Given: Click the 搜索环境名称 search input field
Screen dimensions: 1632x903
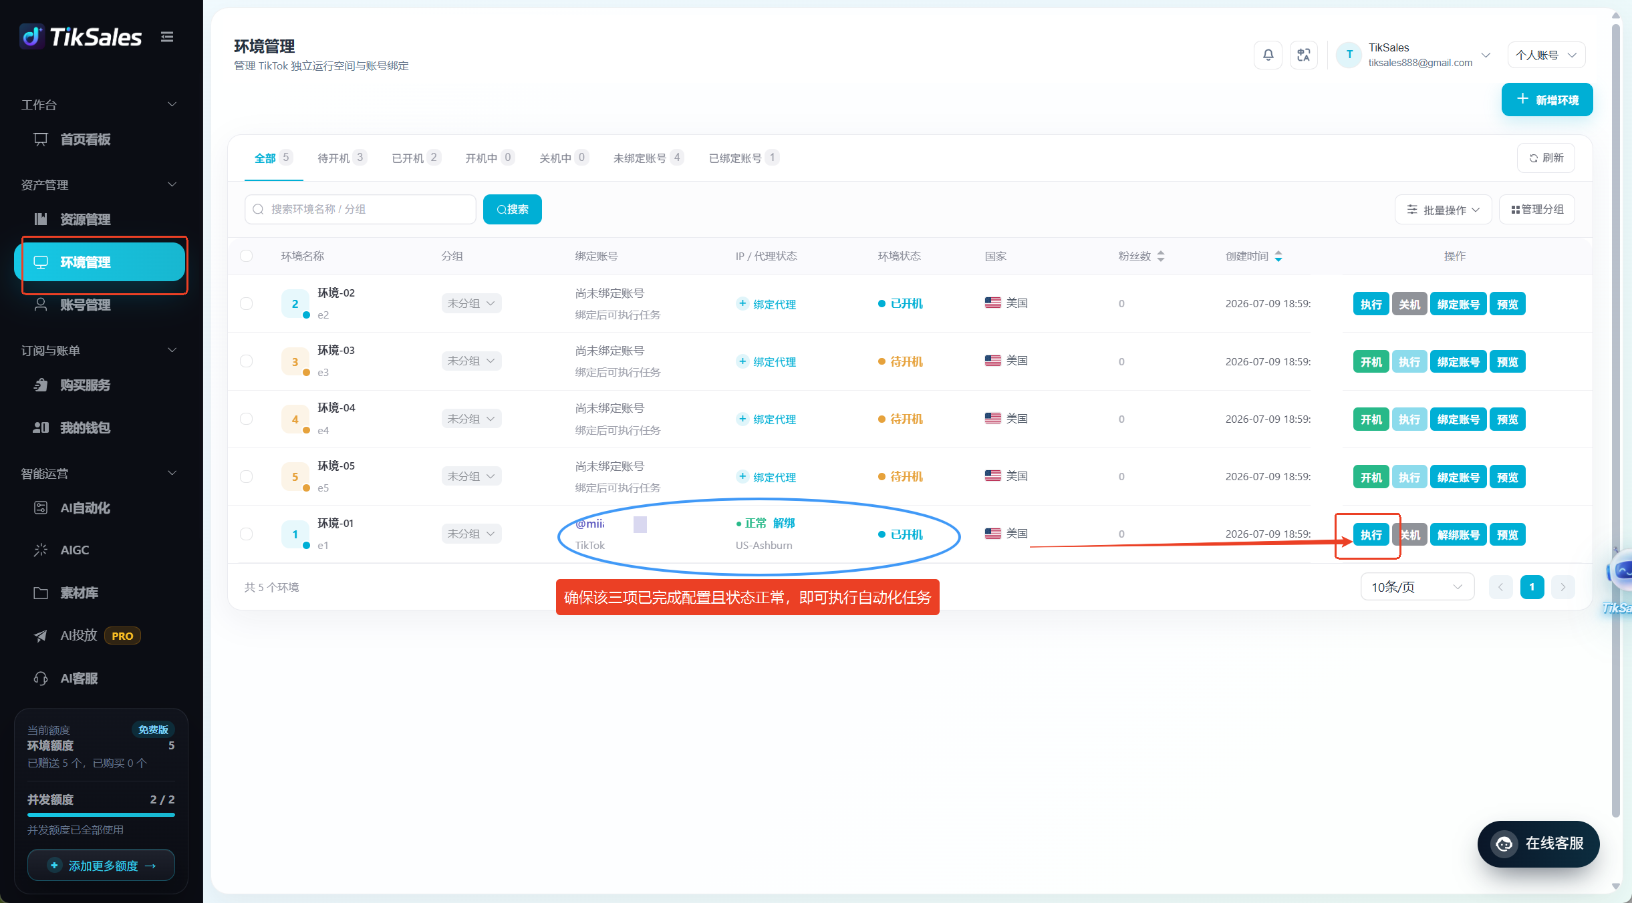Looking at the screenshot, I should point(360,209).
